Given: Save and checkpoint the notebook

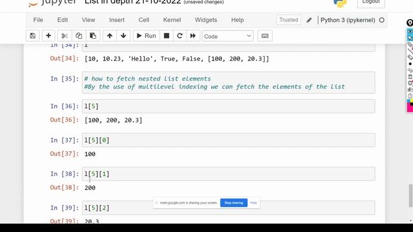Looking at the screenshot, I should point(33,36).
